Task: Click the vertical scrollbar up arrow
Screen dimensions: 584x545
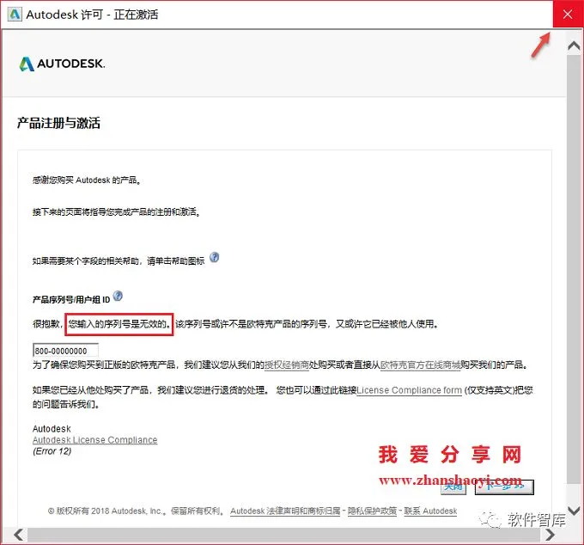Action: tap(574, 46)
